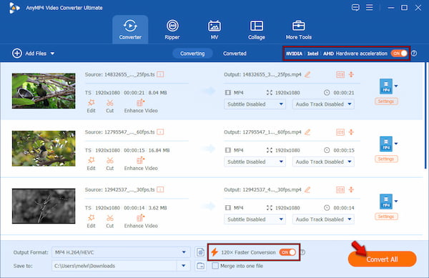Open the hamburger menu in title bar

click(370, 7)
